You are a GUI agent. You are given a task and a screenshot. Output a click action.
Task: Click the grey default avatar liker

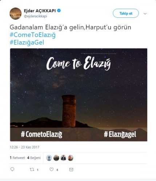pyautogui.click(x=49, y=158)
